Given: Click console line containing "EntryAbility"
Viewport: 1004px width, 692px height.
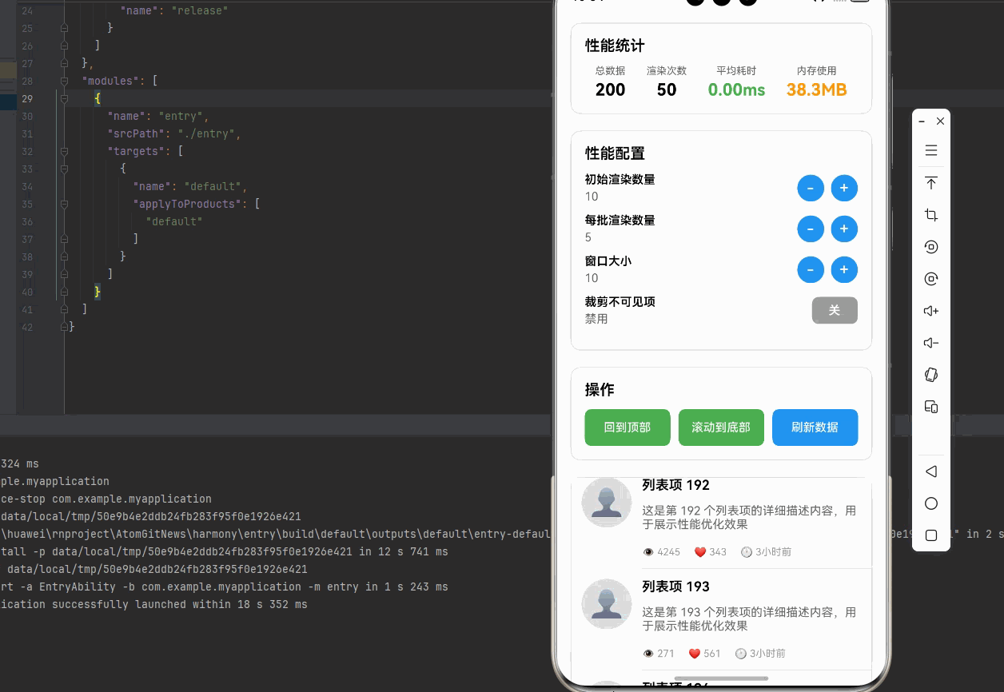Looking at the screenshot, I should coord(224,587).
